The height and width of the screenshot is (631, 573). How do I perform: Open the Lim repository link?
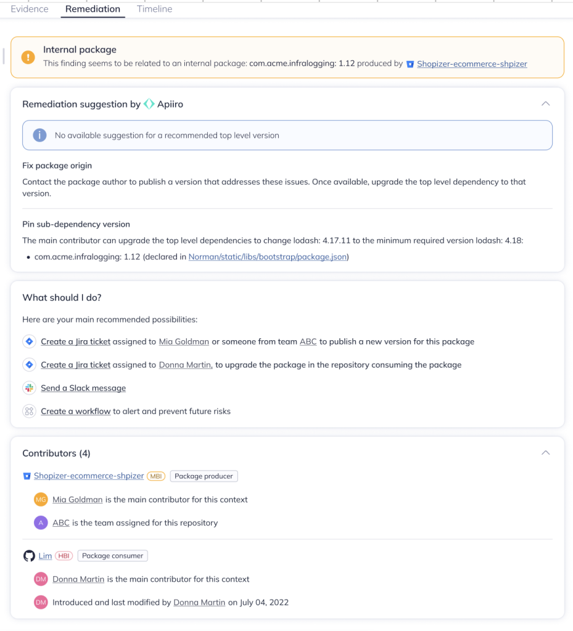45,556
